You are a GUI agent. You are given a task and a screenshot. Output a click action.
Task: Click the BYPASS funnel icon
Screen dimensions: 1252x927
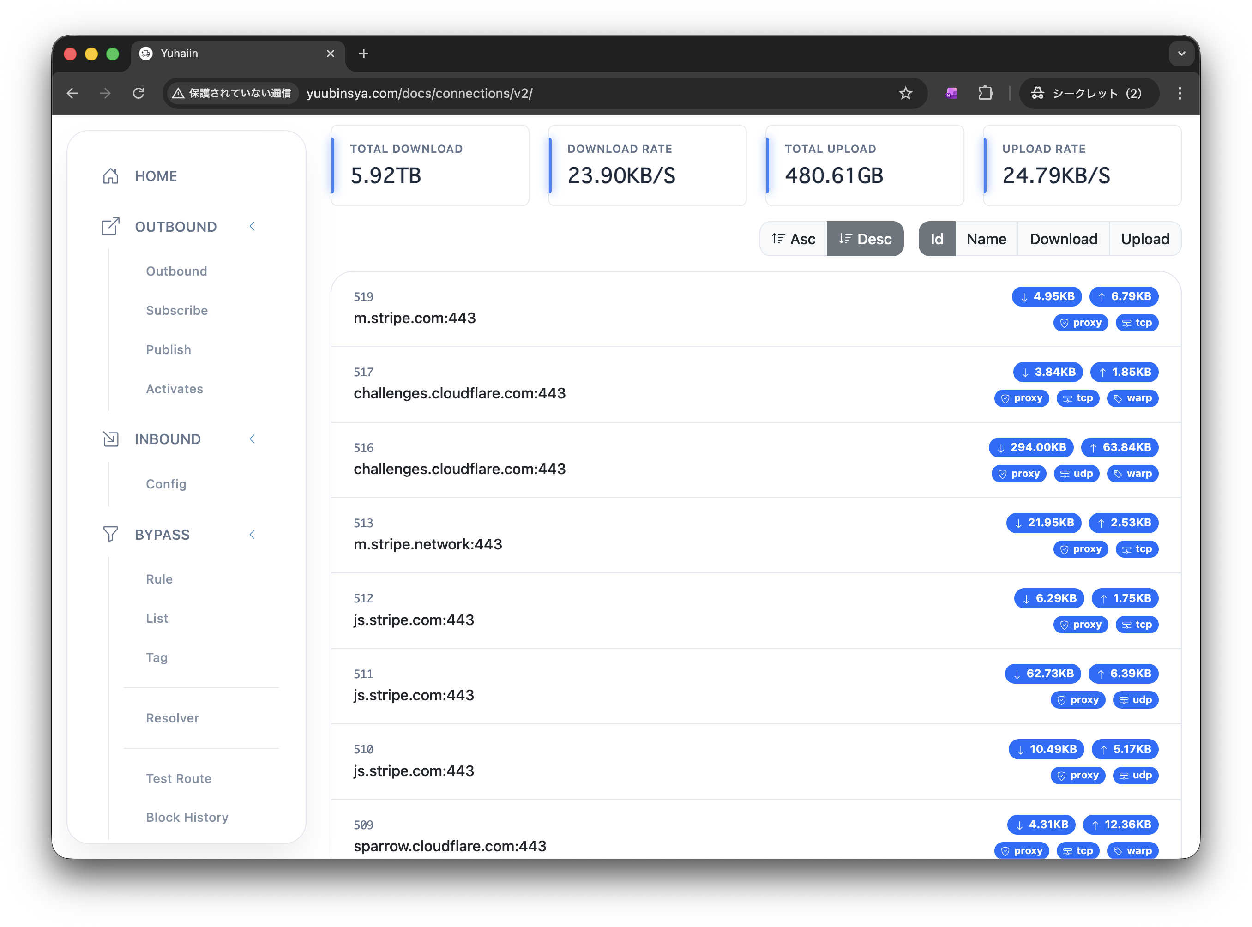point(110,534)
